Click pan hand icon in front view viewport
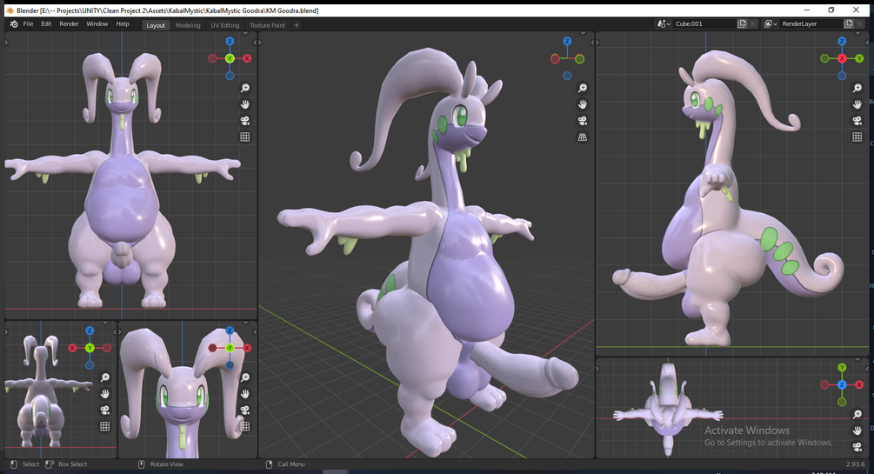 tap(244, 104)
